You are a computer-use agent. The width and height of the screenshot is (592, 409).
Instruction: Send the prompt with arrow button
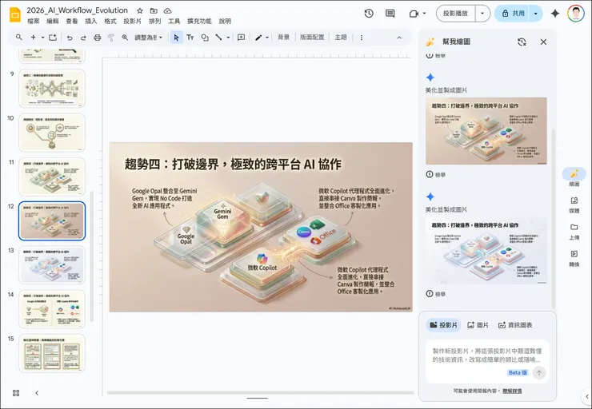pos(539,372)
